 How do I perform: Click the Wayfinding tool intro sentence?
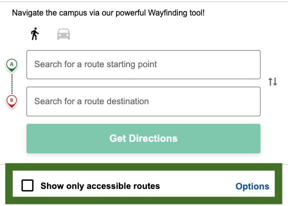click(108, 13)
